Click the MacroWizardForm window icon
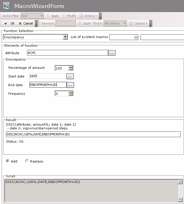Image resolution: width=184 pixels, height=204 pixels. pos(6,6)
